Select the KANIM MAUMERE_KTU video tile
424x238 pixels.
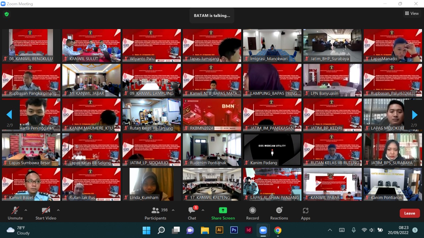coord(91,115)
